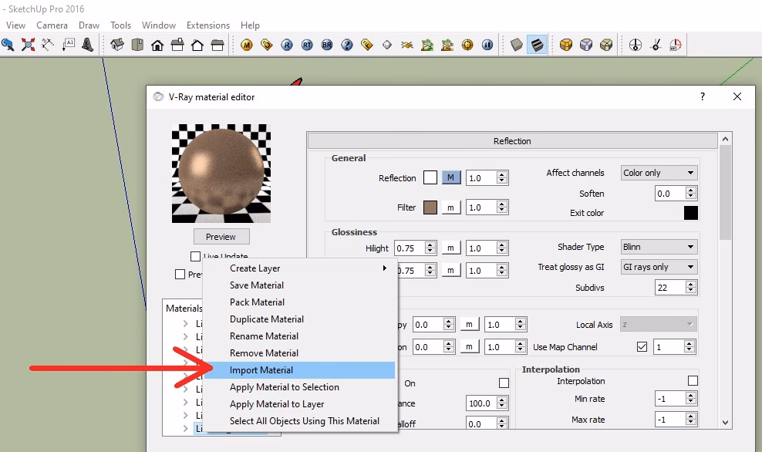Click material editor help question mark
Viewport: 762px width, 452px height.
pos(702,96)
